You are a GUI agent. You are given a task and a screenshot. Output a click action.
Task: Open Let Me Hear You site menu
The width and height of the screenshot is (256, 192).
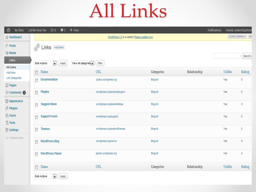tap(37, 30)
